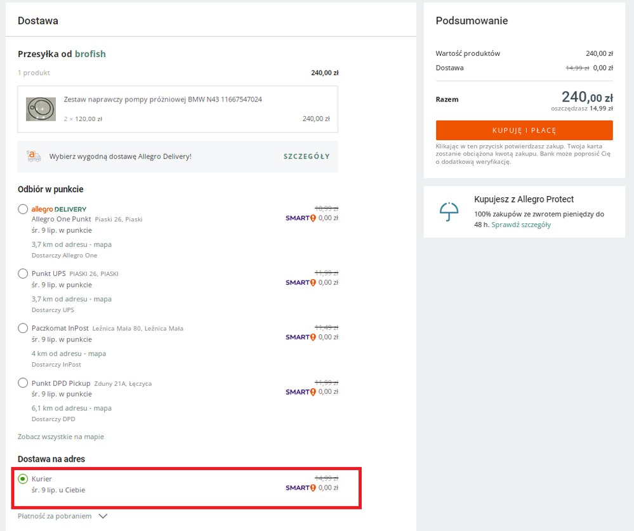Open Sprawdź szczegóły Allegro Protect link
The height and width of the screenshot is (531, 634).
[x=521, y=225]
